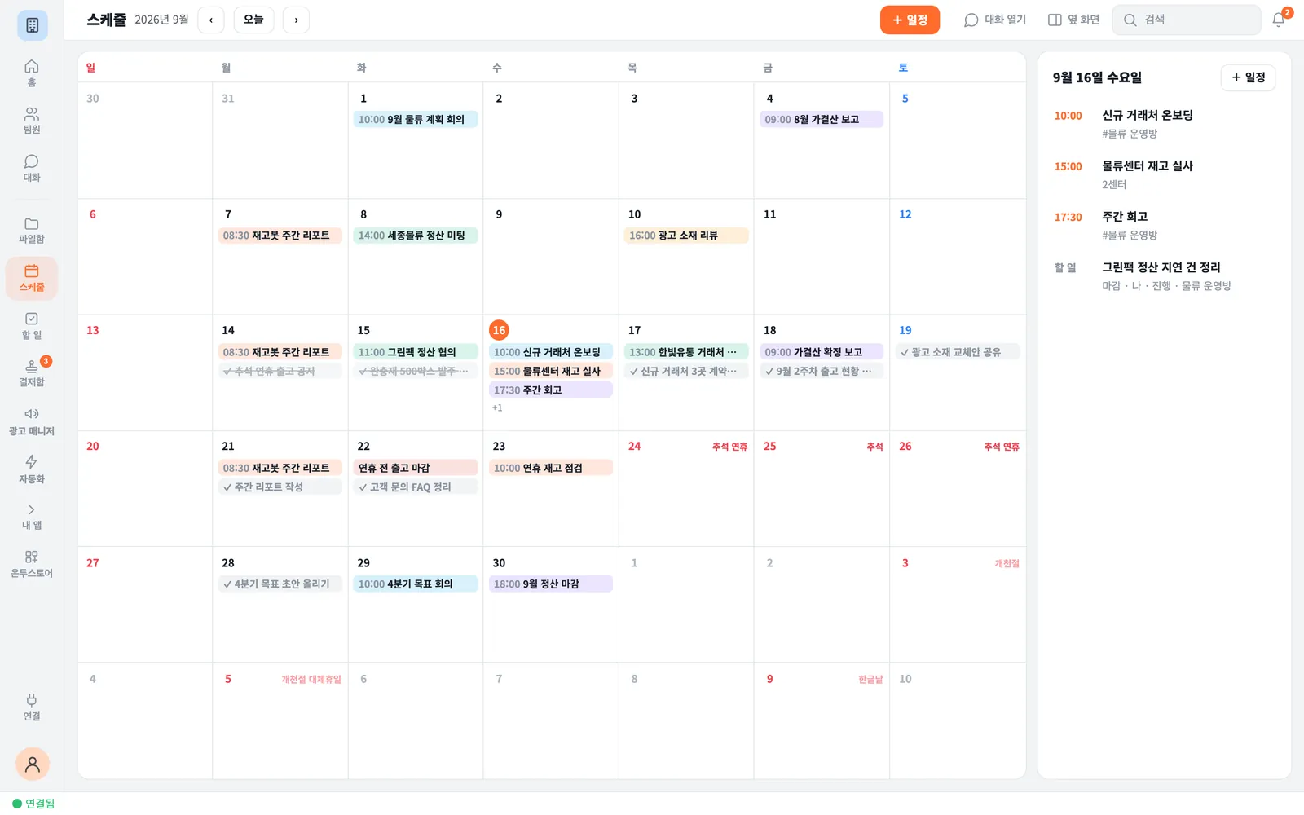Click the 오늘 today button
Viewport: 1304px width, 815px height.
(x=253, y=20)
